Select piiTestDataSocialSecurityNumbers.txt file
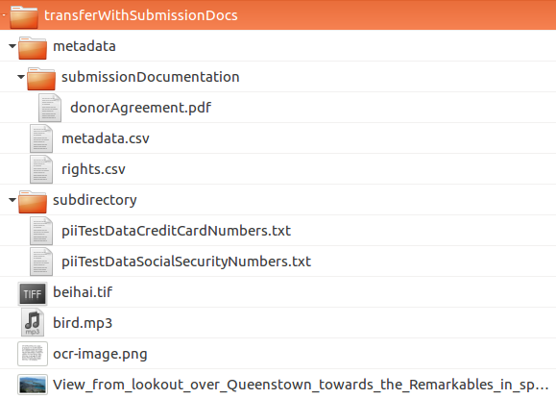 (186, 262)
